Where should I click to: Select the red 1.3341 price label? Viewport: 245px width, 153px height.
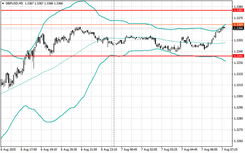coord(238,56)
